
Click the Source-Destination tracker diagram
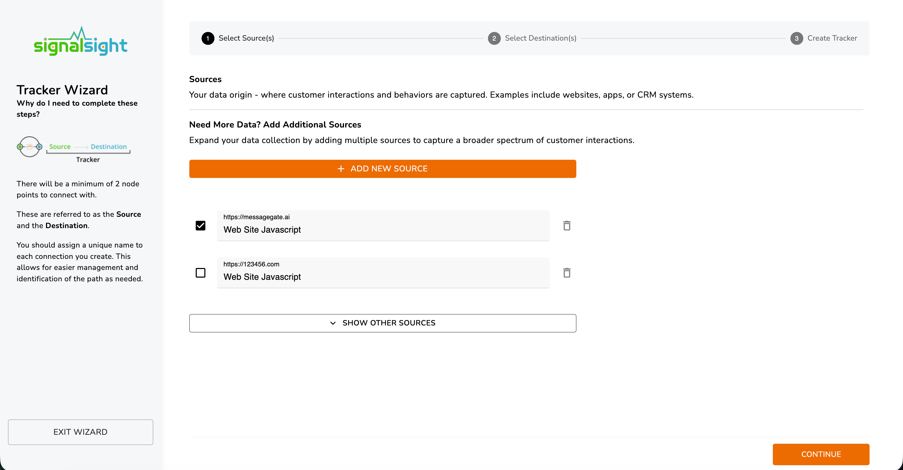tap(74, 150)
